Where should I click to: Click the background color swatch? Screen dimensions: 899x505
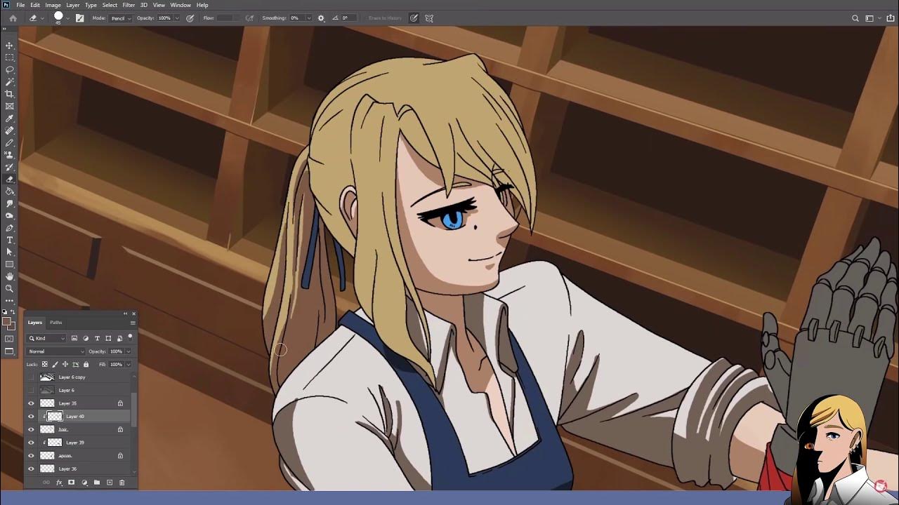tap(11, 327)
